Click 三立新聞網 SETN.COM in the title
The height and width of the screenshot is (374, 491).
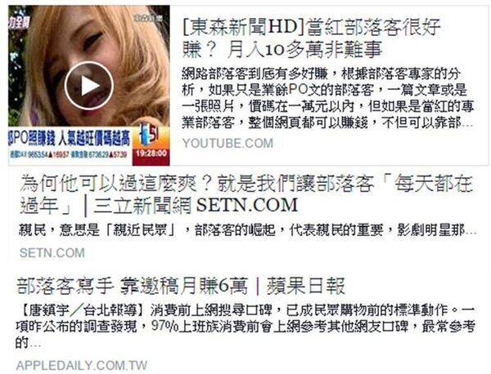[196, 205]
